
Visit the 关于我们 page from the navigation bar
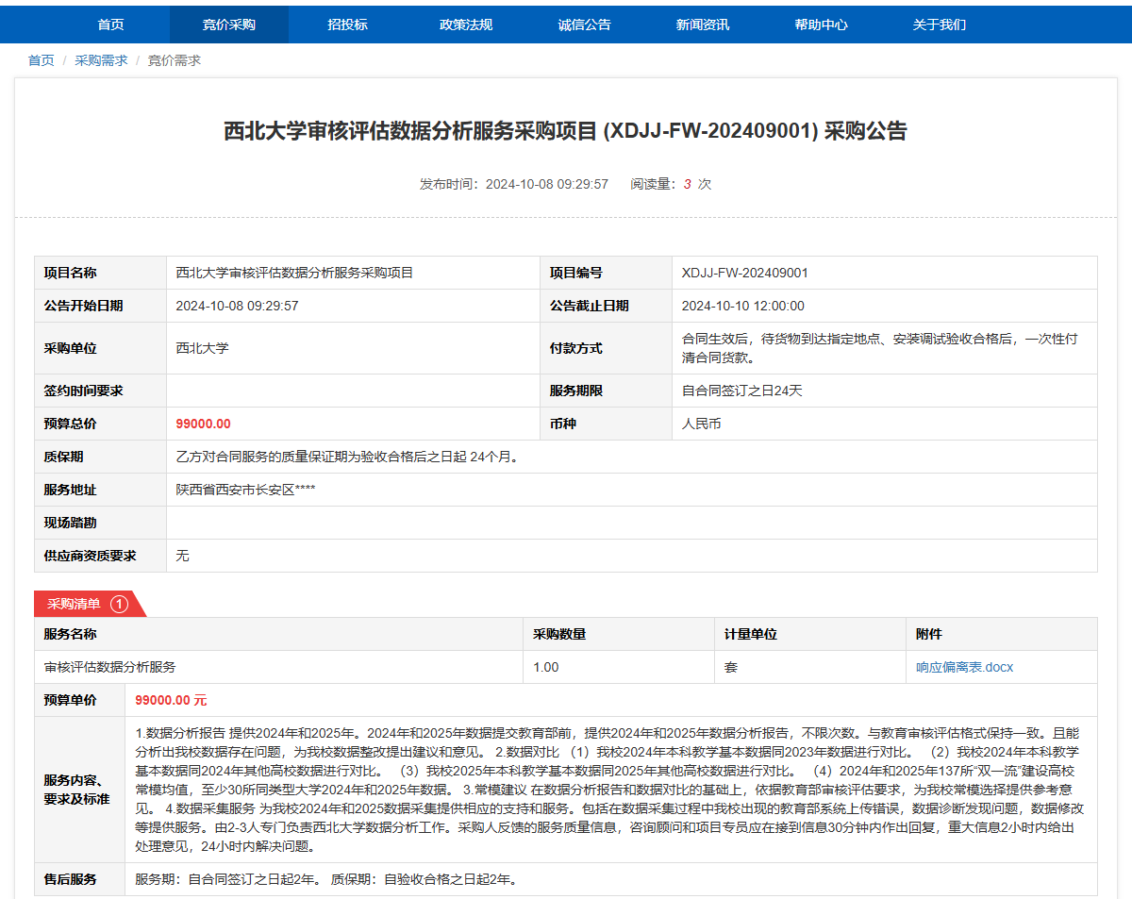(x=940, y=25)
